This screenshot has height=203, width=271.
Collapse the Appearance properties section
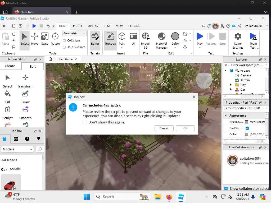tap(226, 115)
